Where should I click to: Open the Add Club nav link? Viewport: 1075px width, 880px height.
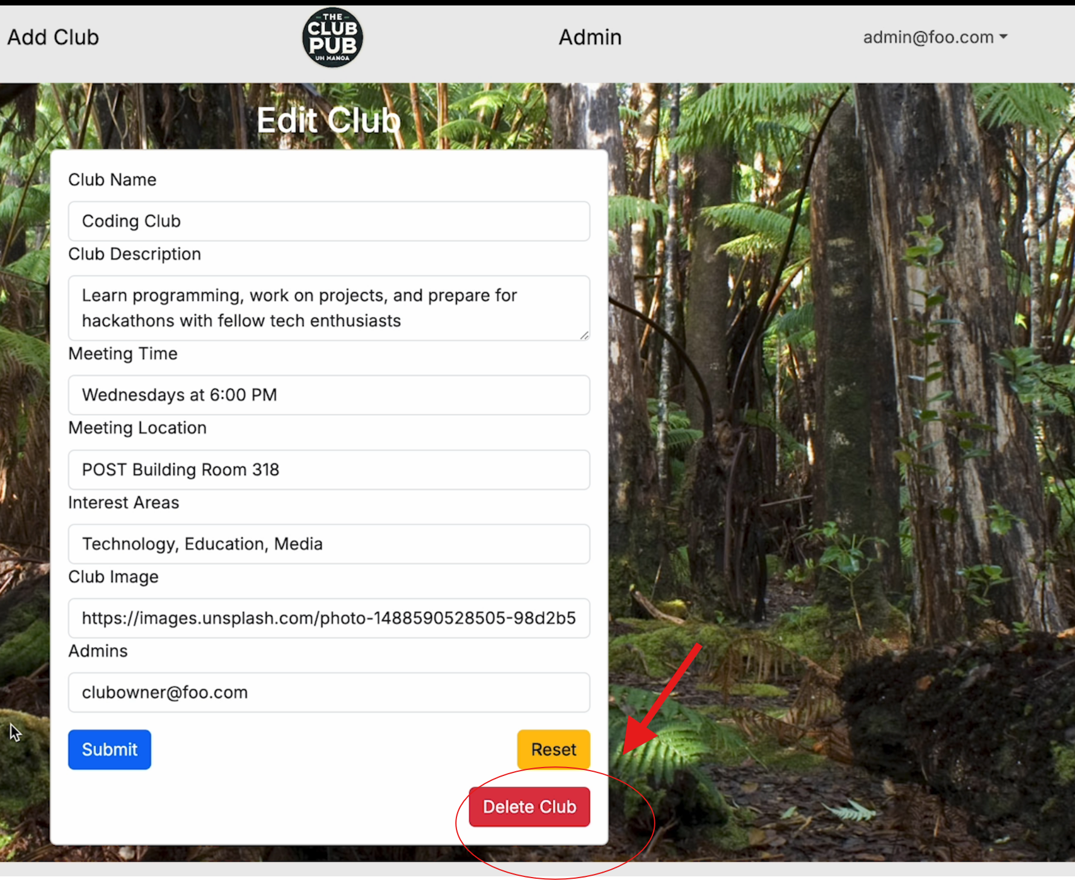(53, 37)
